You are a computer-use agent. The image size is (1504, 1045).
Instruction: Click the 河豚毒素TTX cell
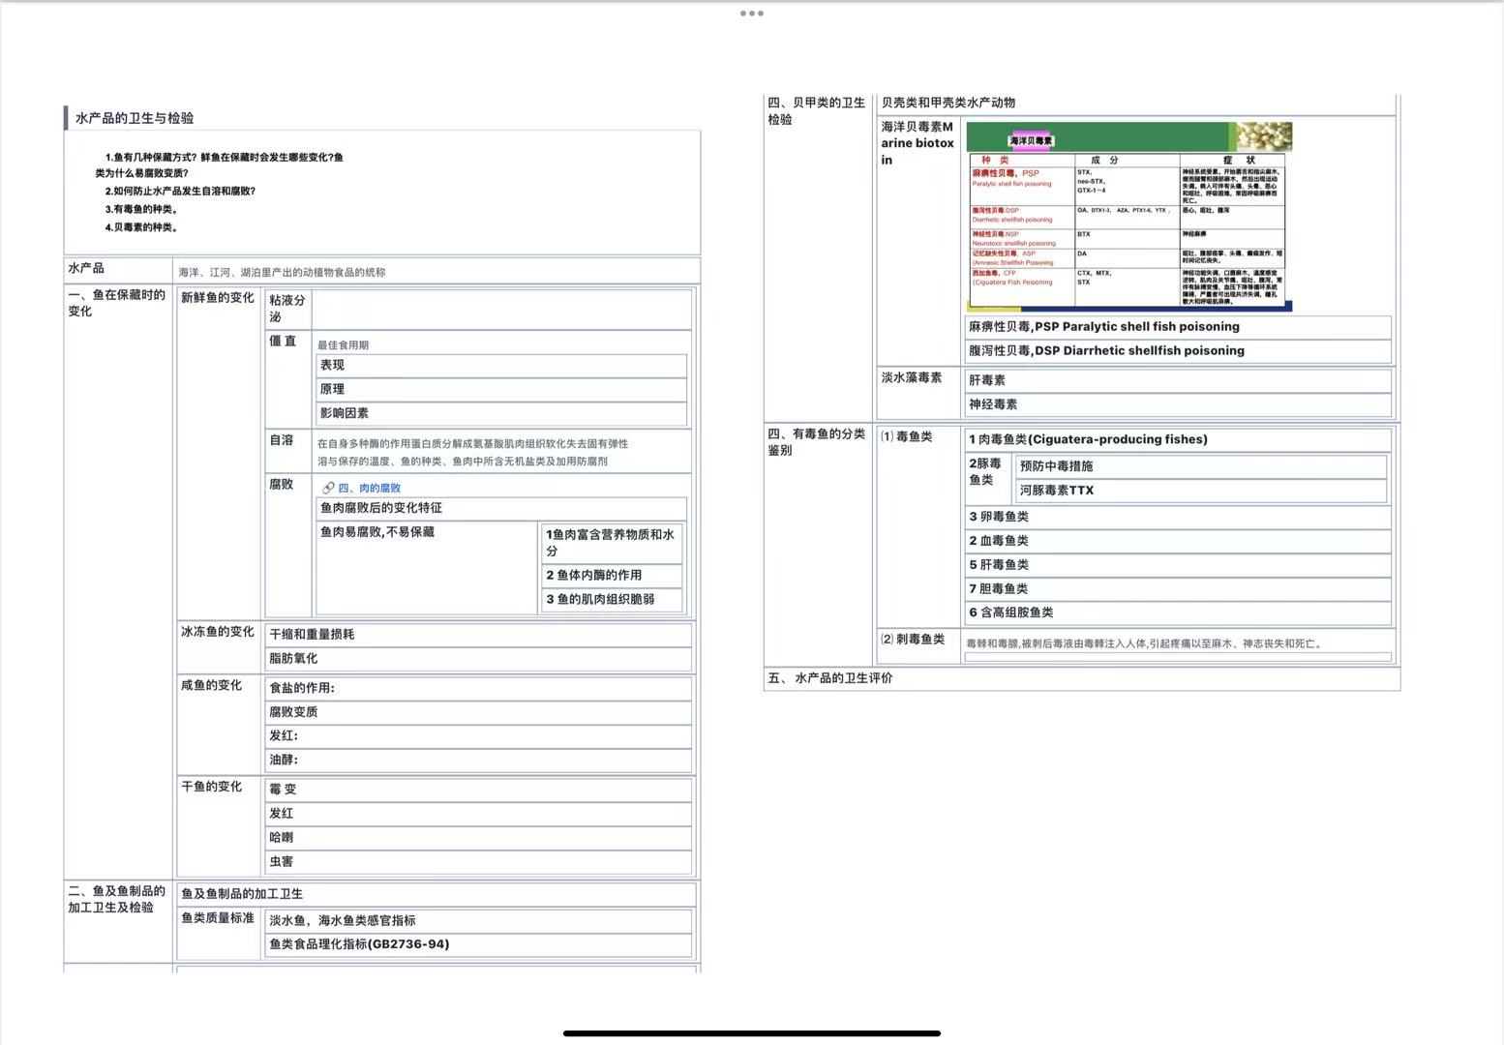pyautogui.click(x=1200, y=491)
